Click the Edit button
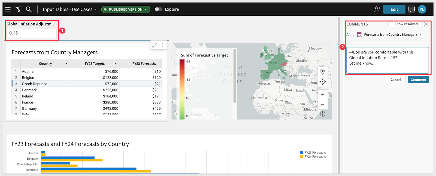 point(394,9)
